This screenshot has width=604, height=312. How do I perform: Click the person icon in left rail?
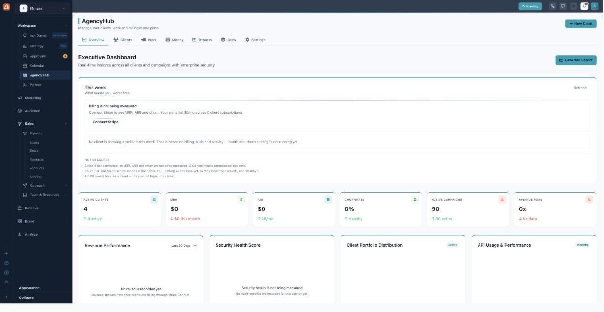coord(6,282)
